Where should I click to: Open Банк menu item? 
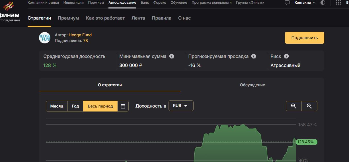pyautogui.click(x=145, y=3)
